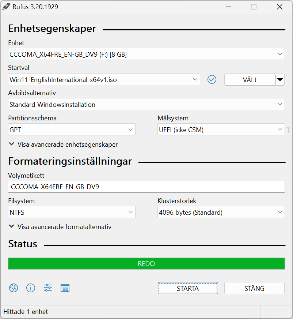Open the Målsystem UEFI dropdown

(221, 130)
